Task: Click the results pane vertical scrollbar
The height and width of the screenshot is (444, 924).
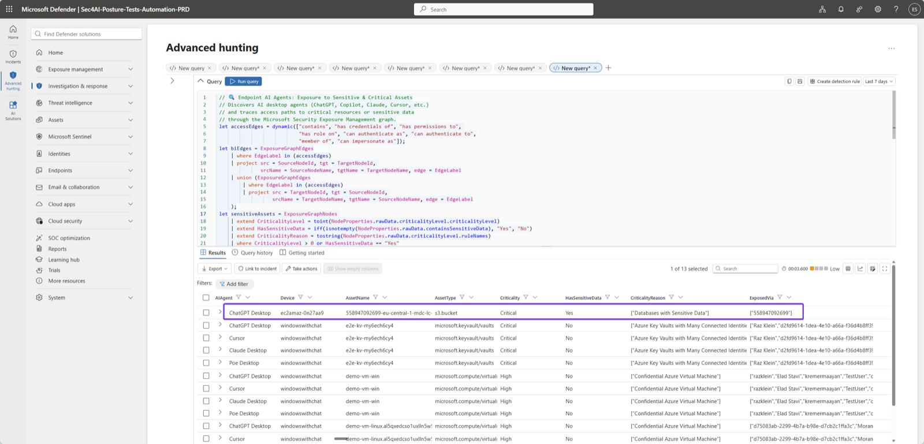Action: (x=893, y=335)
